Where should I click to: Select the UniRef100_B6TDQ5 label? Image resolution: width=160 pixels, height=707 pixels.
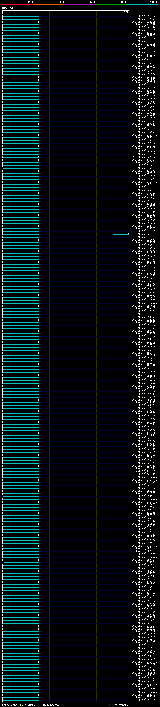(143, 52)
